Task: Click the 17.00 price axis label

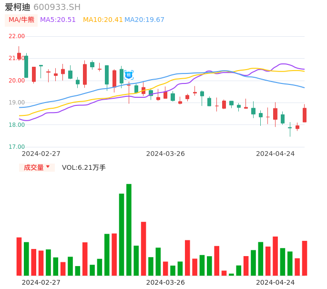Action: tap(17, 147)
